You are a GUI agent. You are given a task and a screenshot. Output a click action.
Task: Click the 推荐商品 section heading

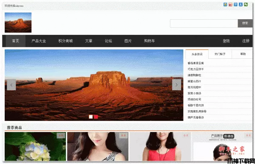click(14, 128)
